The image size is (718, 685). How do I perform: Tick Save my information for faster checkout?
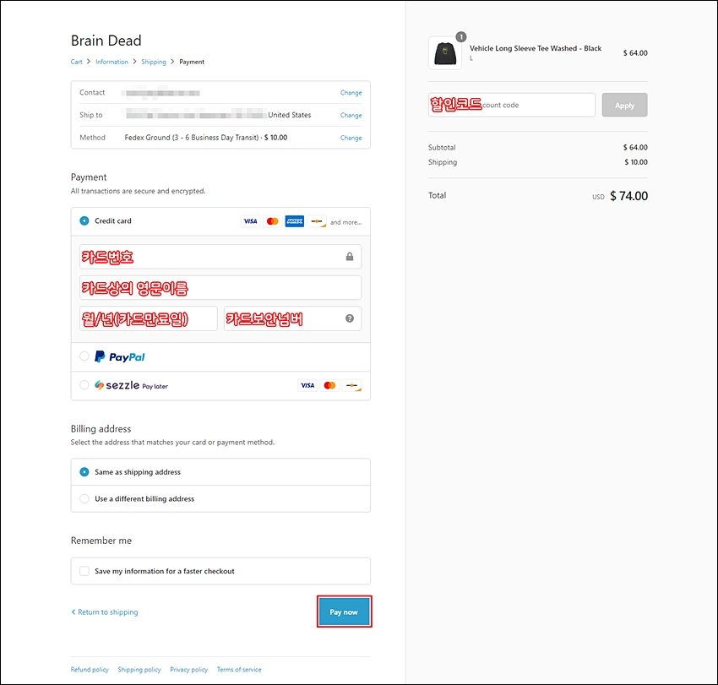(x=84, y=571)
